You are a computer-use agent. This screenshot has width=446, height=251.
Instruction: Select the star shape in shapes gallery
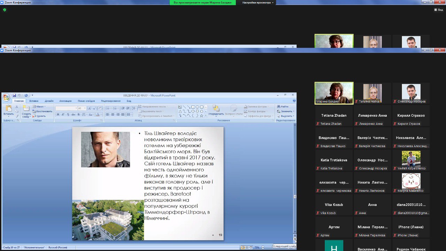click(201, 115)
